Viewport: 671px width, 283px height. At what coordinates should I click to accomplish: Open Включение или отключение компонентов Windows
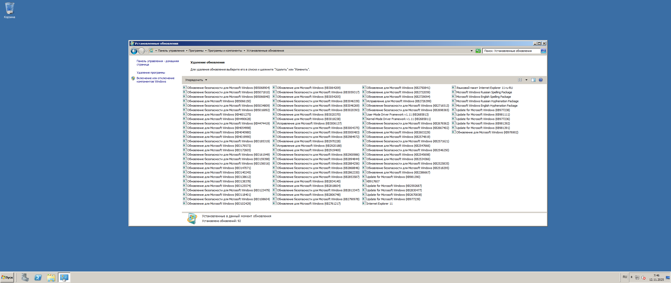click(155, 80)
